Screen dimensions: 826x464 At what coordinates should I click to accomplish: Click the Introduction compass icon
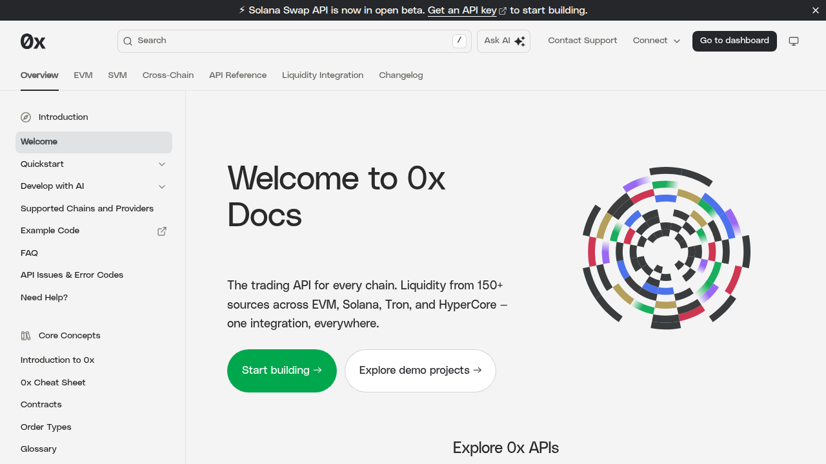click(26, 117)
